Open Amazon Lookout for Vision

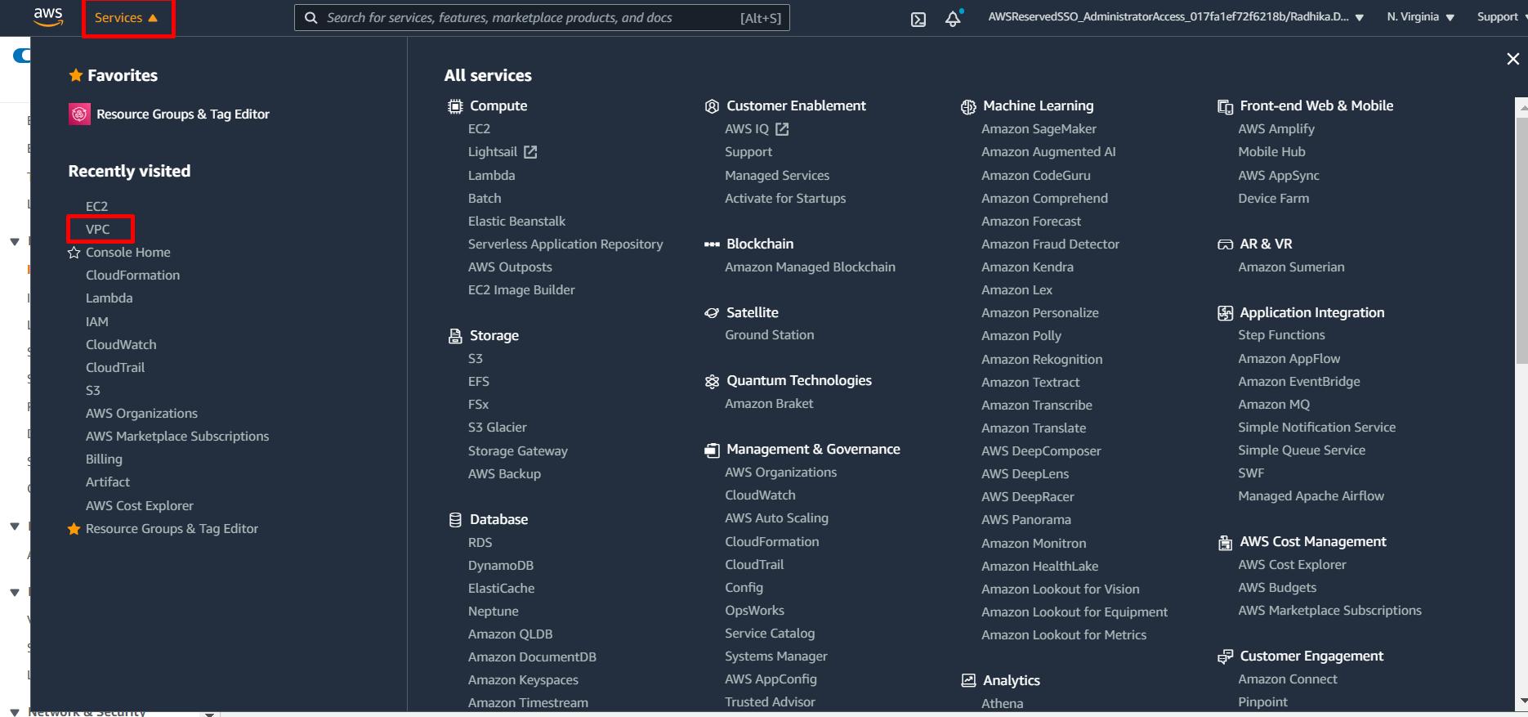(1060, 589)
